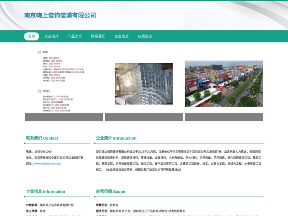
Task: Visit the 在线留言 page
Action: (145, 36)
